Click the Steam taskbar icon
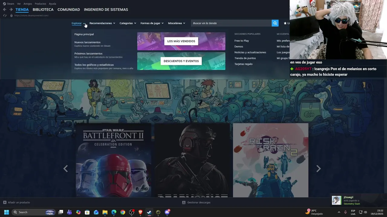This screenshot has height=217, width=387. (x=149, y=212)
